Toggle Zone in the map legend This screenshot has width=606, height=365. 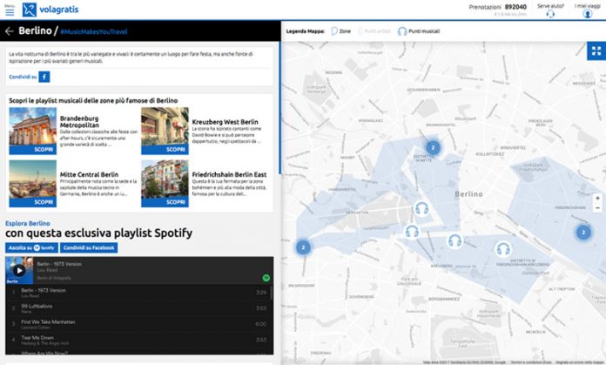pos(340,31)
